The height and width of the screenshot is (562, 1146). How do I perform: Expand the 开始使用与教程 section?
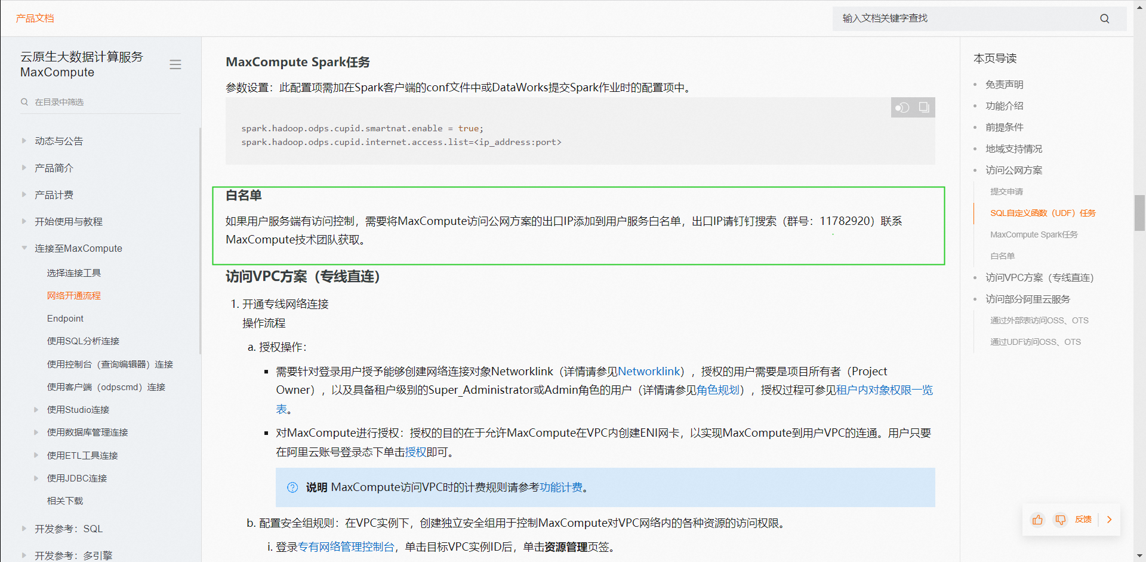[24, 221]
